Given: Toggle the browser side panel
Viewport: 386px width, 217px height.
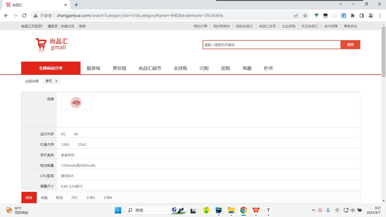Looking at the screenshot, I should (361, 16).
